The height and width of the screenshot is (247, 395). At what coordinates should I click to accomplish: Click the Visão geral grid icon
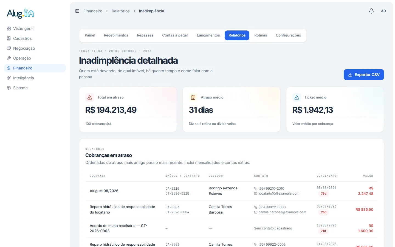pyautogui.click(x=9, y=29)
